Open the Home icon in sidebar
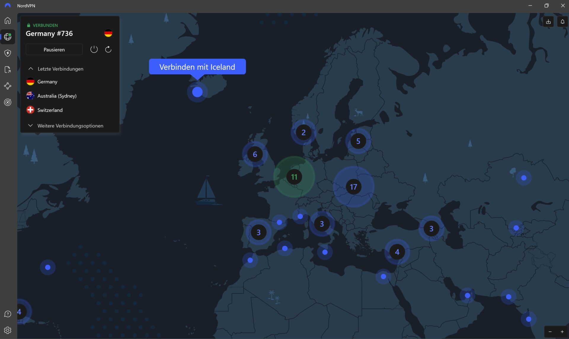Screen dimensions: 569x339 8,20
